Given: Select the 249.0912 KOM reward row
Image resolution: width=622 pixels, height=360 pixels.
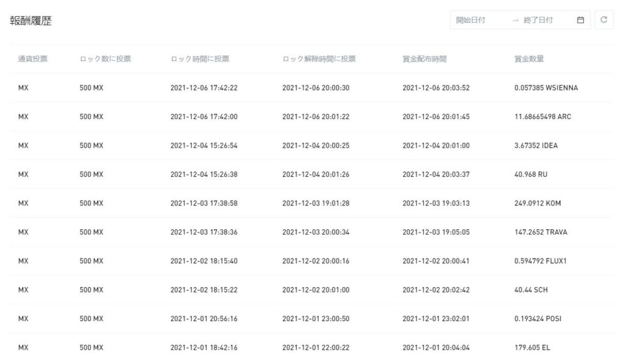Looking at the screenshot, I should pyautogui.click(x=537, y=204).
